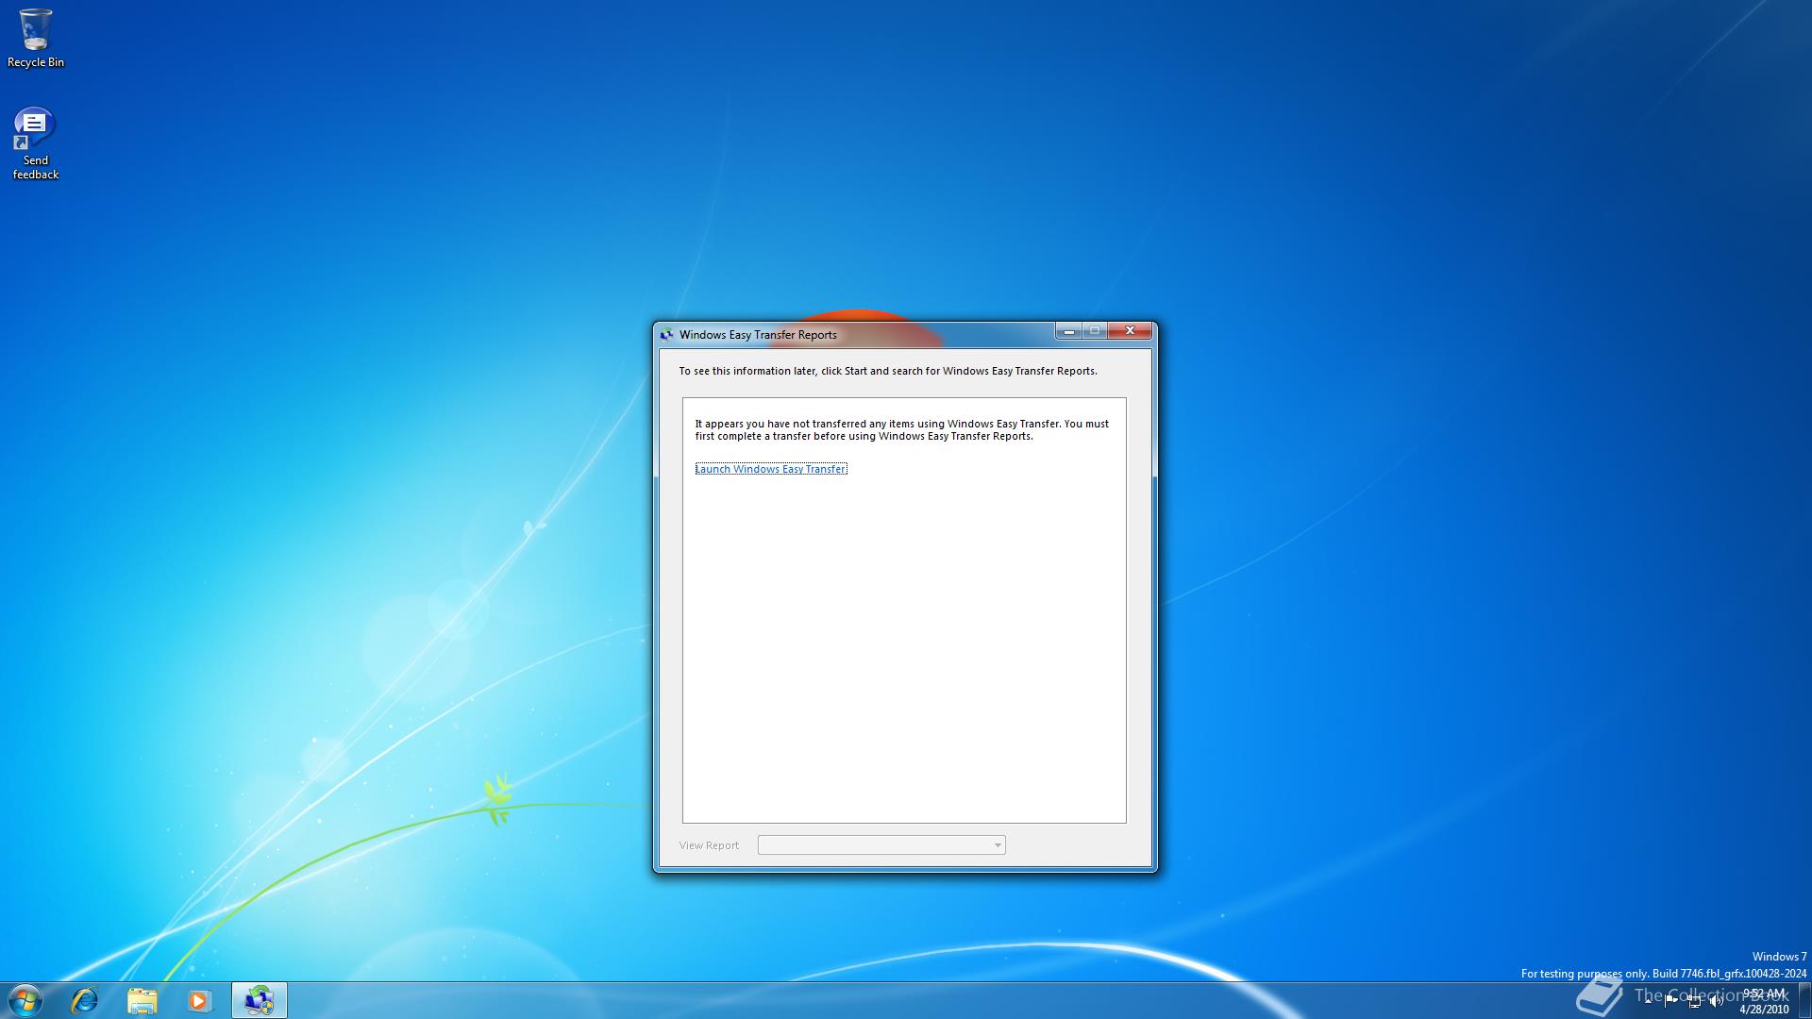Open the Recycle Bin desktop icon
Viewport: 1812px width, 1019px height.
(x=36, y=38)
